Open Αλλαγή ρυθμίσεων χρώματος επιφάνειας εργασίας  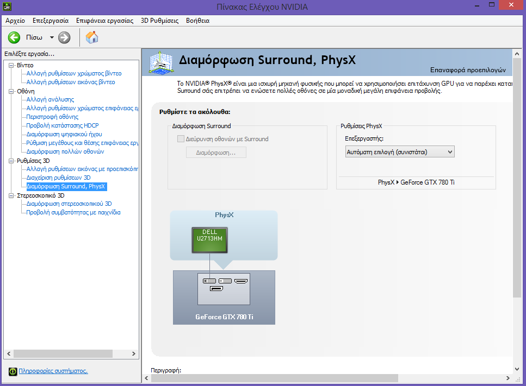click(x=82, y=108)
